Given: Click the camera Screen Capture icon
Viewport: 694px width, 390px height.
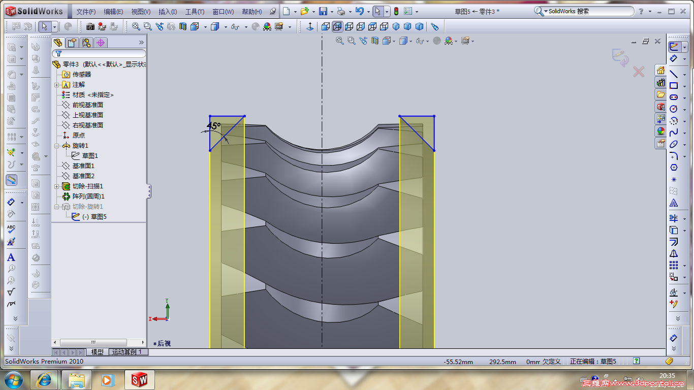Looking at the screenshot, I should (x=90, y=26).
